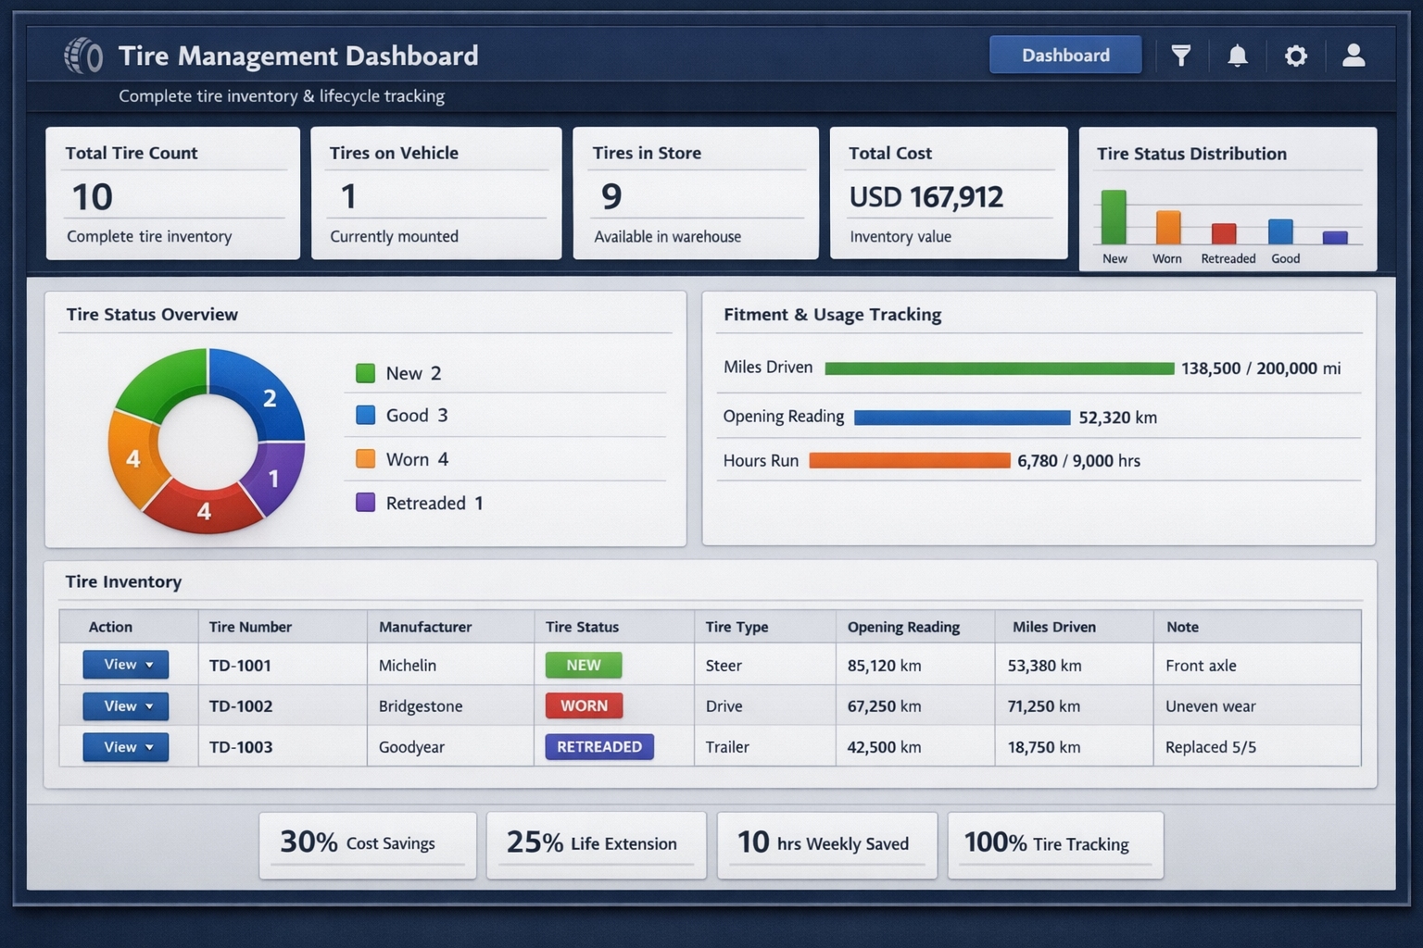Screen dimensions: 1423x948
Task: Click the user profile icon
Action: [1354, 56]
